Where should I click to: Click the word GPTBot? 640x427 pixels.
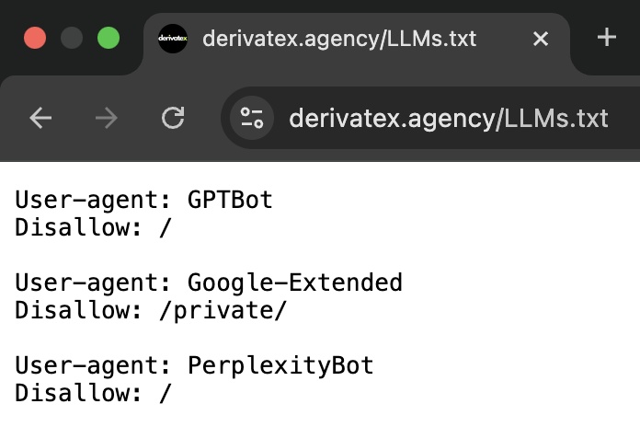[x=230, y=200]
